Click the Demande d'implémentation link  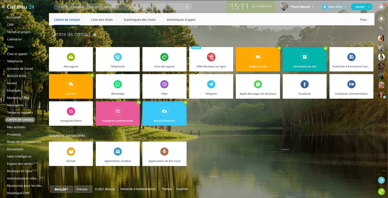tap(138, 189)
